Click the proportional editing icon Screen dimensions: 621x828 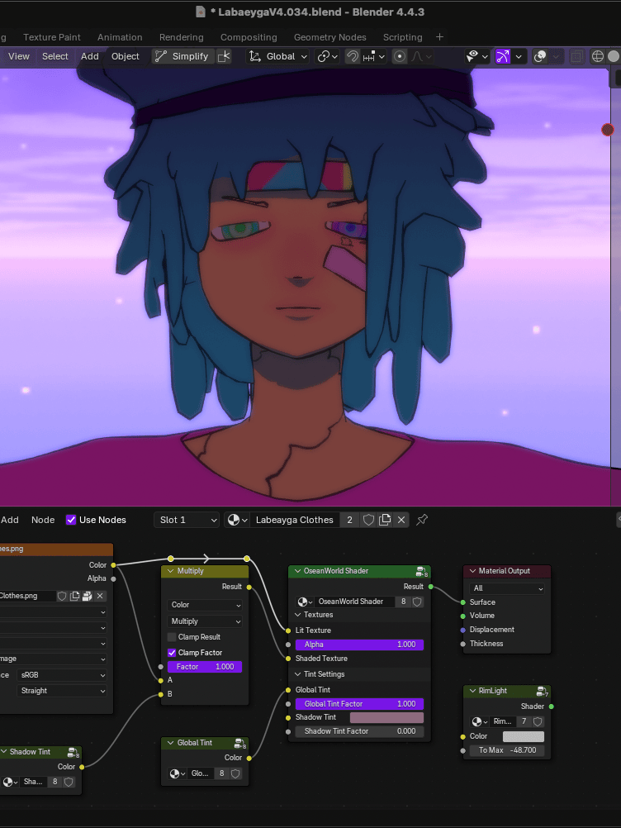tap(400, 56)
